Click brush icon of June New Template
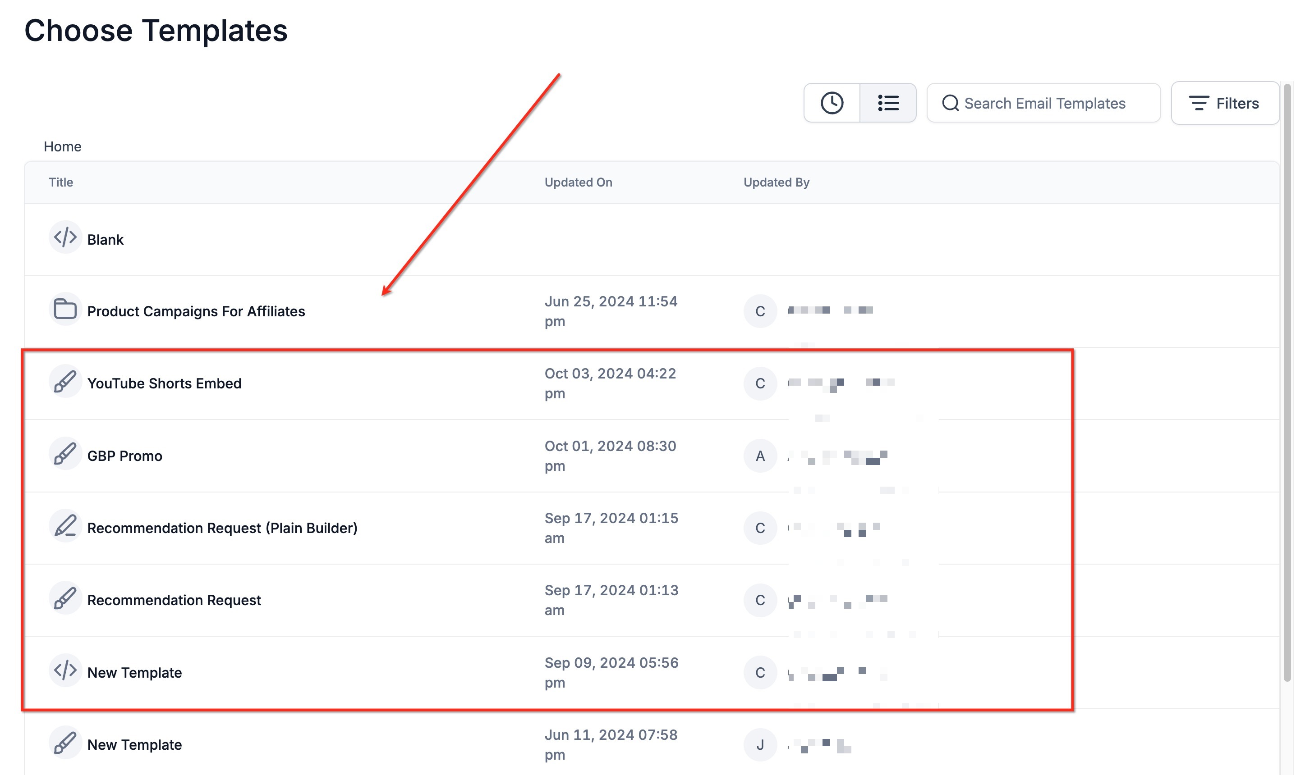The image size is (1296, 775). click(x=65, y=743)
